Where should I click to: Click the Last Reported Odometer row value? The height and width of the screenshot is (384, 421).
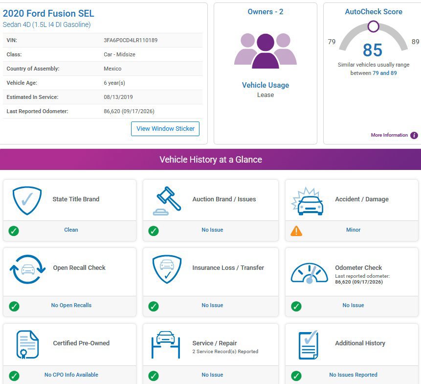tap(129, 111)
